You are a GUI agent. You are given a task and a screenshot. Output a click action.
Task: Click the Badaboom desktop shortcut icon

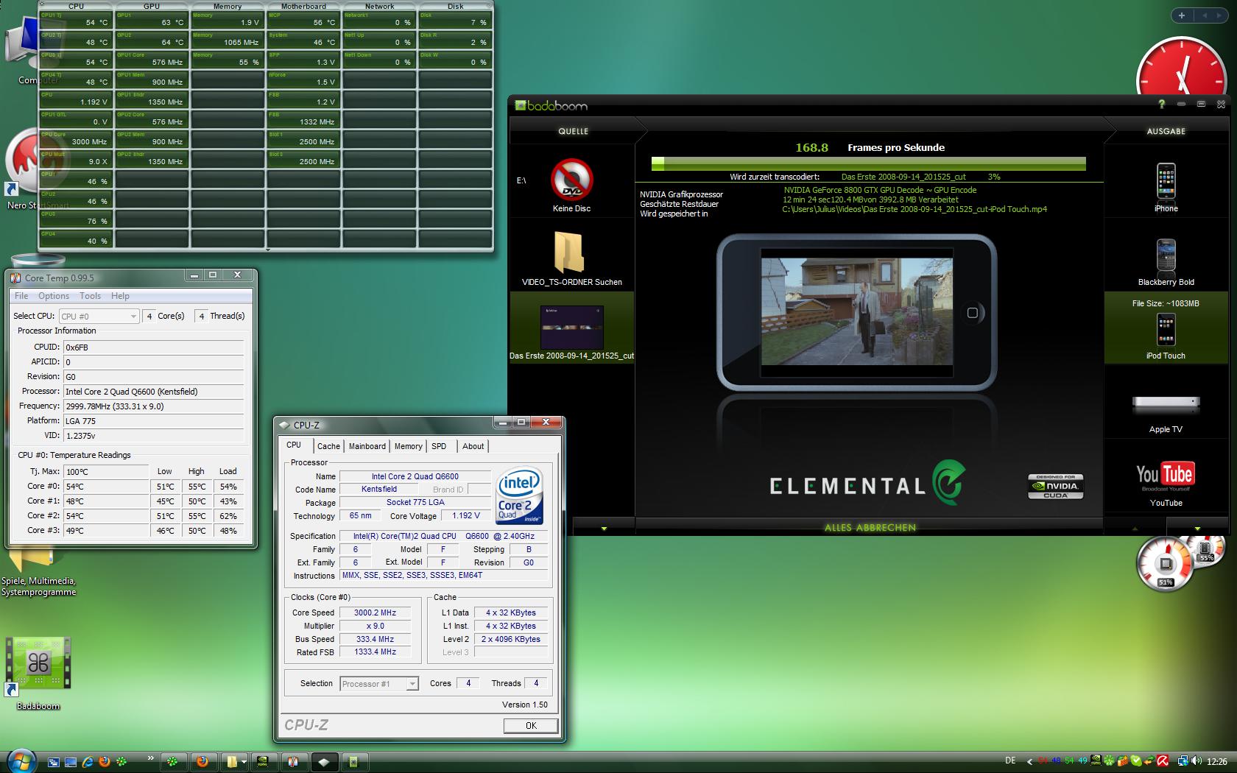click(x=38, y=663)
